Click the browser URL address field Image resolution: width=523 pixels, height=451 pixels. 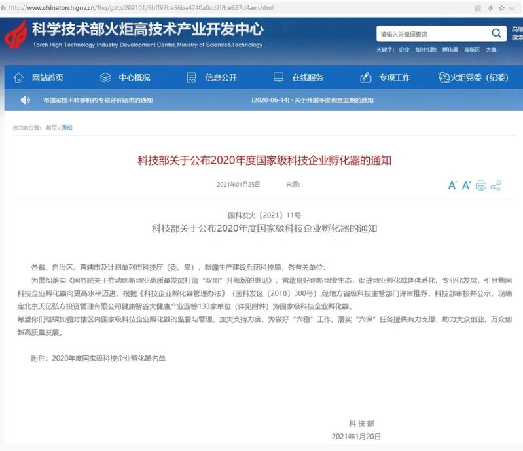[141, 8]
